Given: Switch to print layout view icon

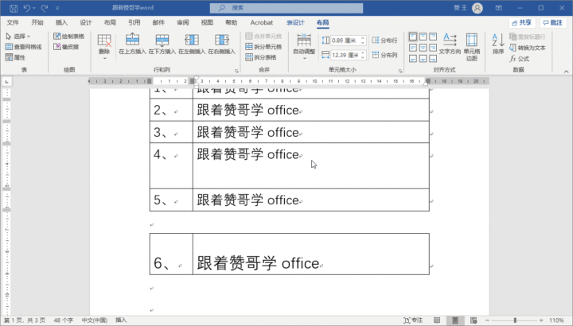Looking at the screenshot, I should coord(455,320).
